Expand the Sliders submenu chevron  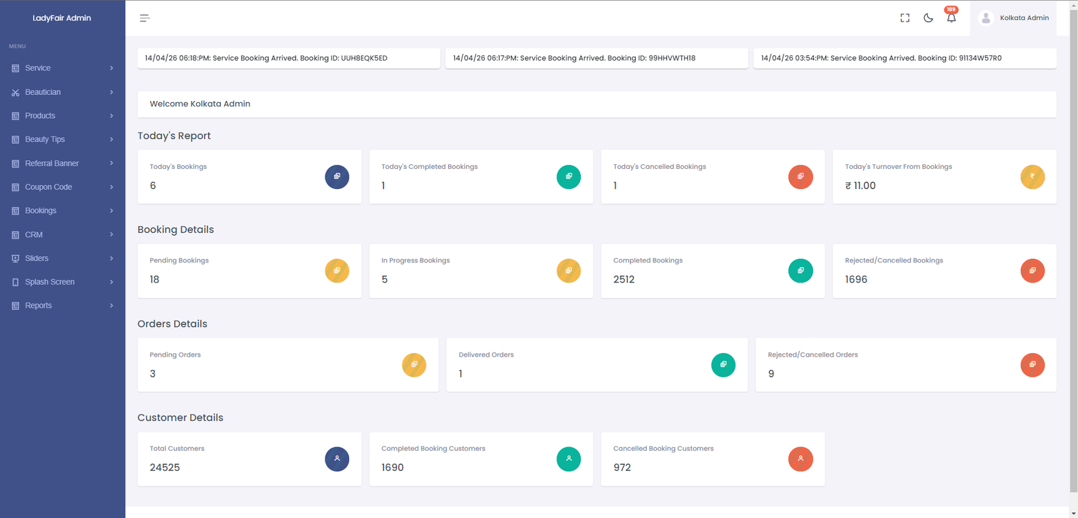click(112, 258)
